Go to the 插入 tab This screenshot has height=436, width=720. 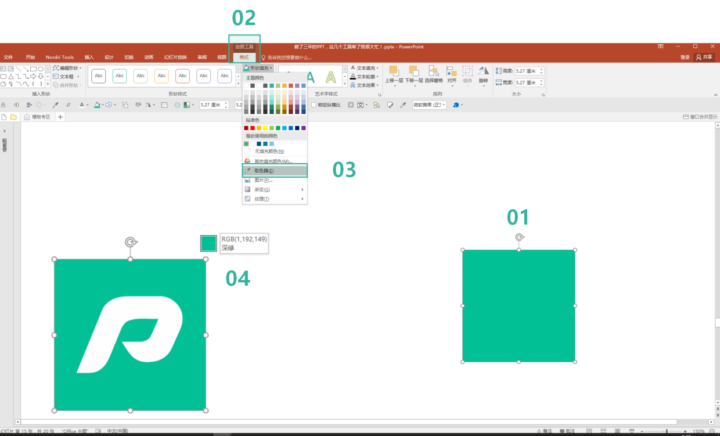click(x=89, y=57)
